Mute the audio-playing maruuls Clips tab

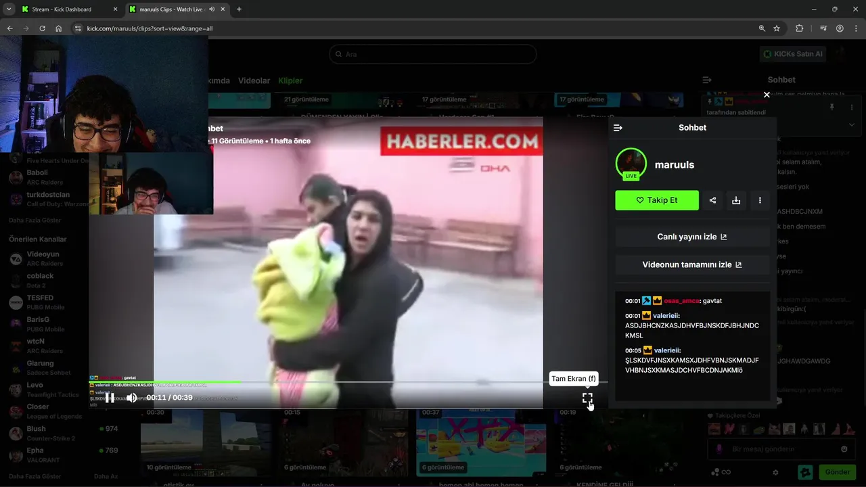coord(212,9)
